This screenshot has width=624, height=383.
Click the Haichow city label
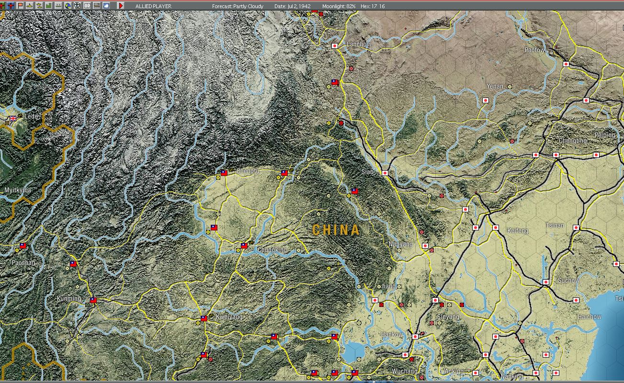point(589,317)
